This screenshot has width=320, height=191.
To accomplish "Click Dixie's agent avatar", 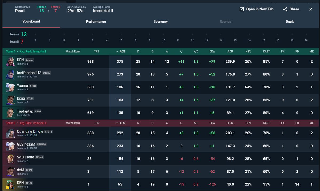I will [11, 100].
